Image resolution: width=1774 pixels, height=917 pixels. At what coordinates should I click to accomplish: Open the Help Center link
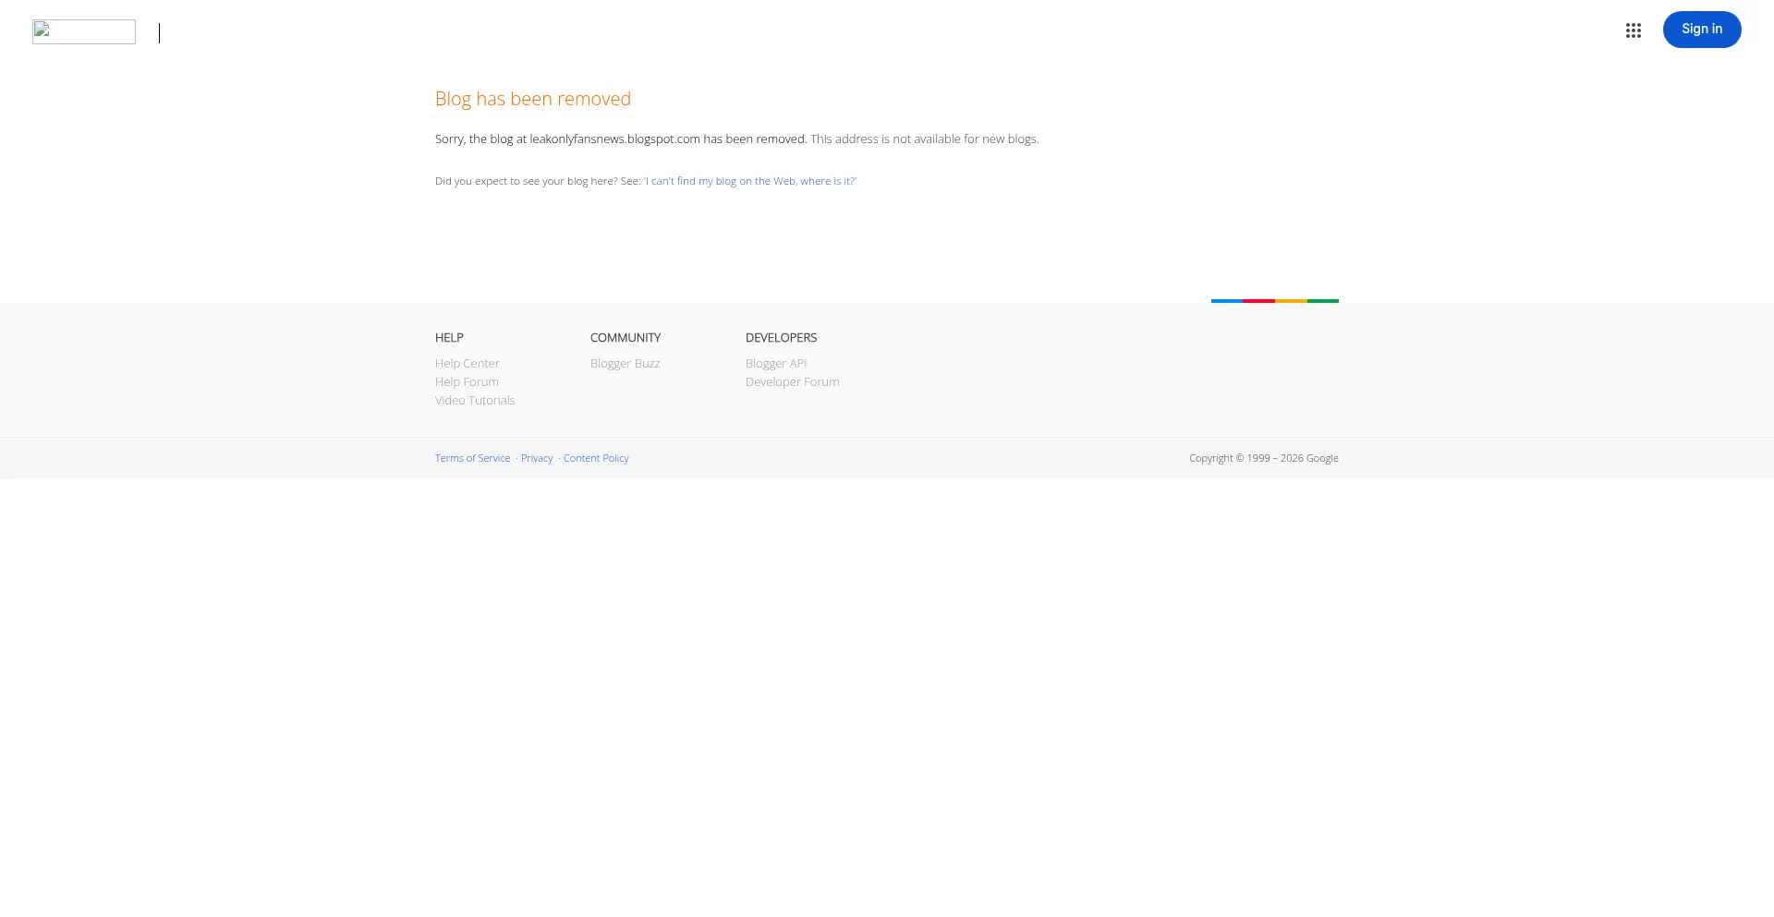click(x=468, y=364)
